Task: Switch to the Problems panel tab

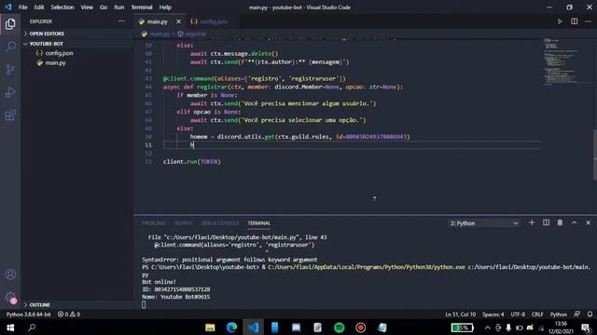Action: pos(154,223)
